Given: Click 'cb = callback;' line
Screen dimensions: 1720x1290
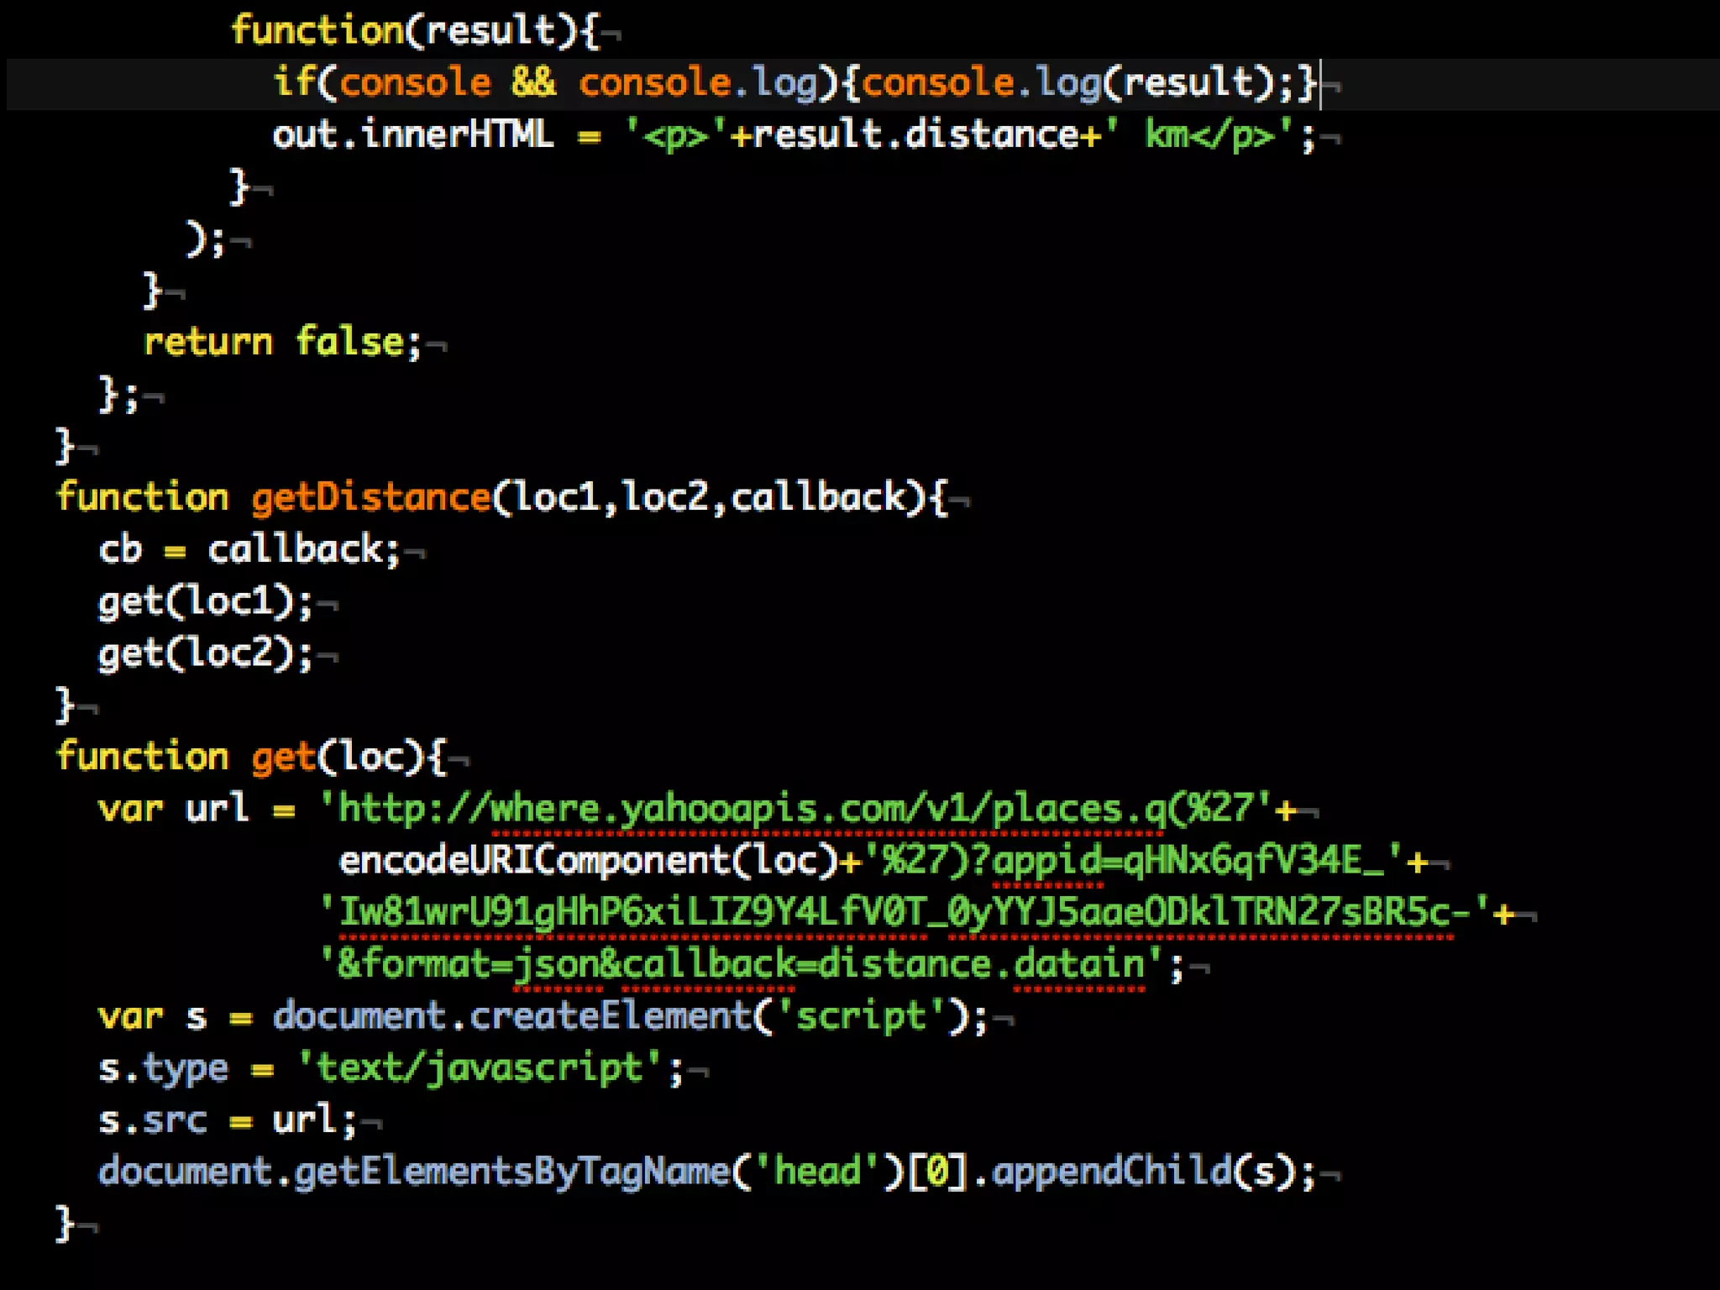Looking at the screenshot, I should click(x=249, y=550).
